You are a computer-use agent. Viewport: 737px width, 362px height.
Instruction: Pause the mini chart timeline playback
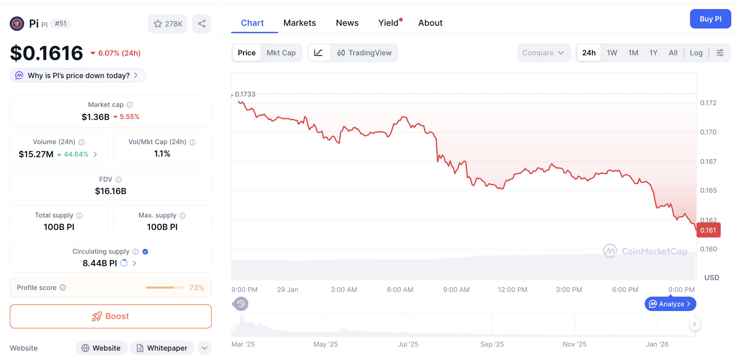694,324
